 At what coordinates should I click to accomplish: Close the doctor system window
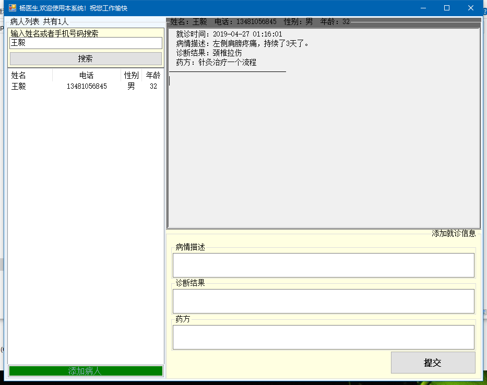pos(471,8)
